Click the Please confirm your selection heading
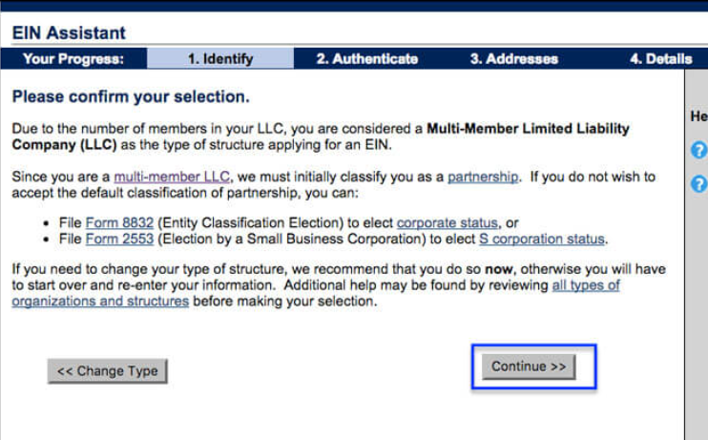The height and width of the screenshot is (440, 708). (131, 97)
